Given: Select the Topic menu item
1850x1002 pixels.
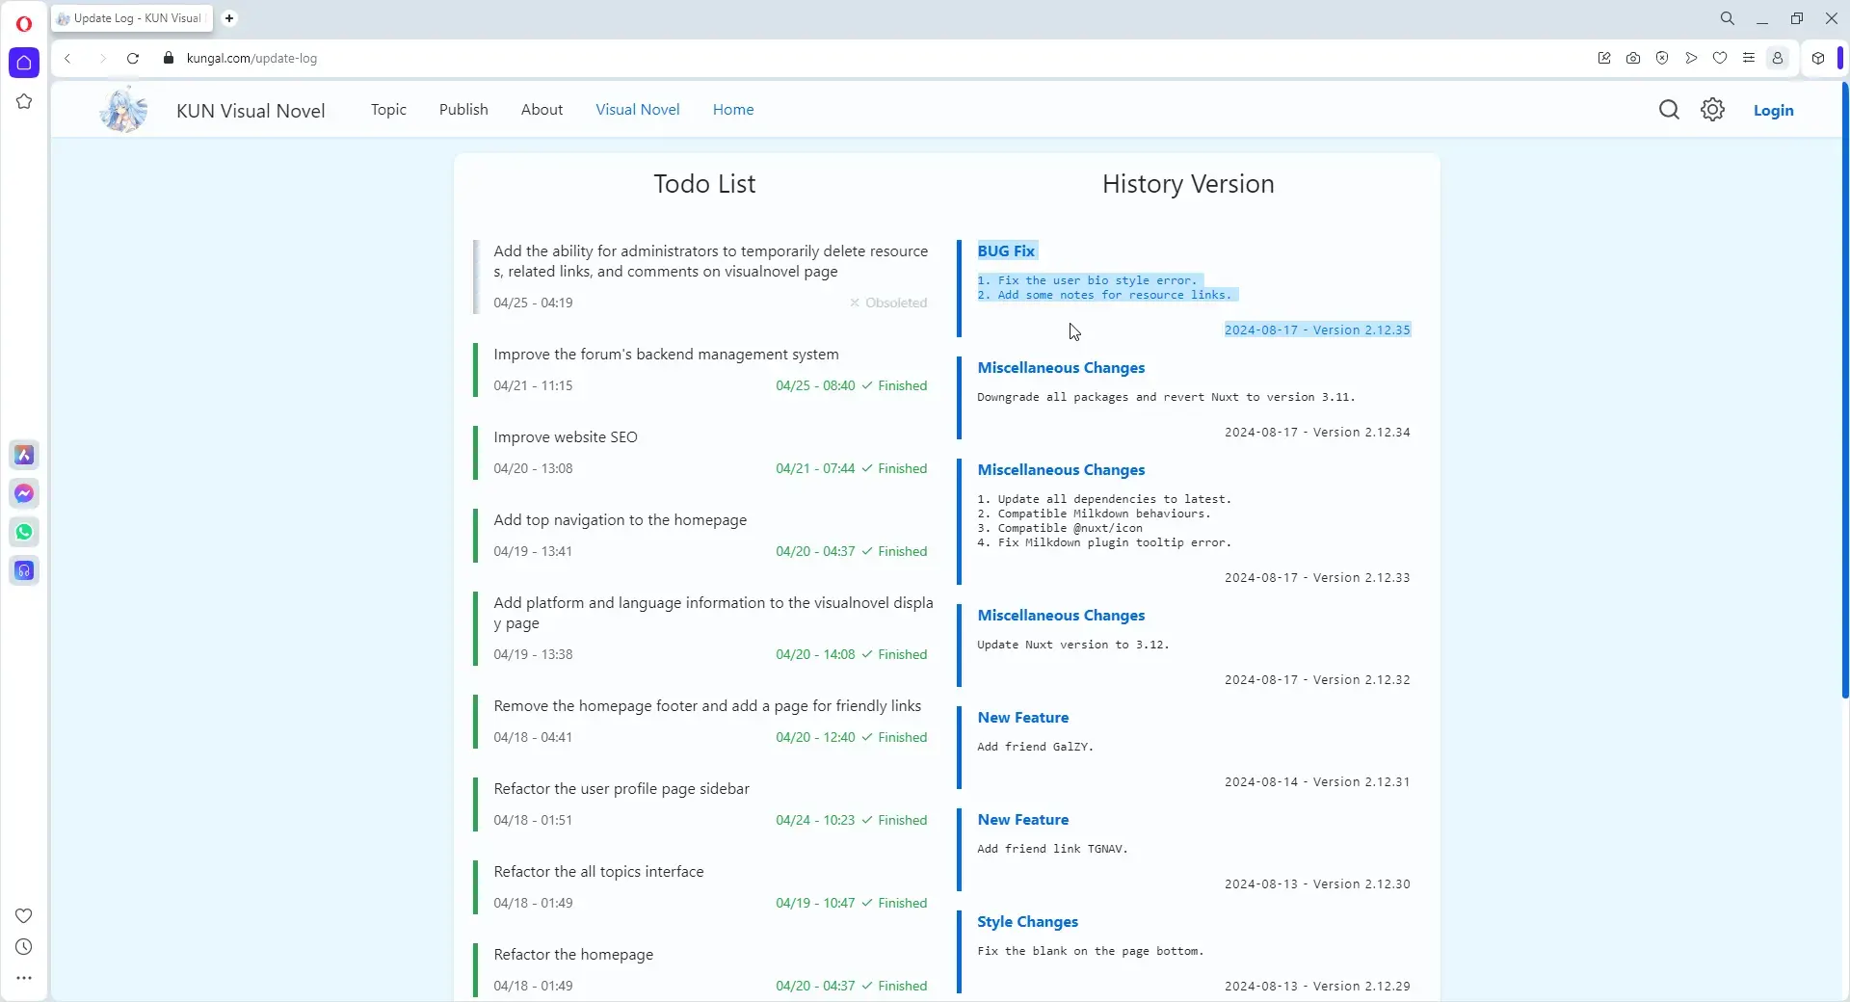Looking at the screenshot, I should tap(388, 110).
